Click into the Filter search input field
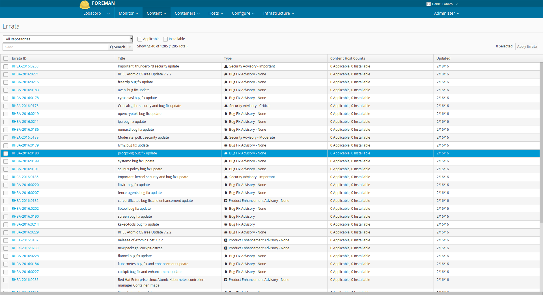This screenshot has width=543, height=295. 55,47
